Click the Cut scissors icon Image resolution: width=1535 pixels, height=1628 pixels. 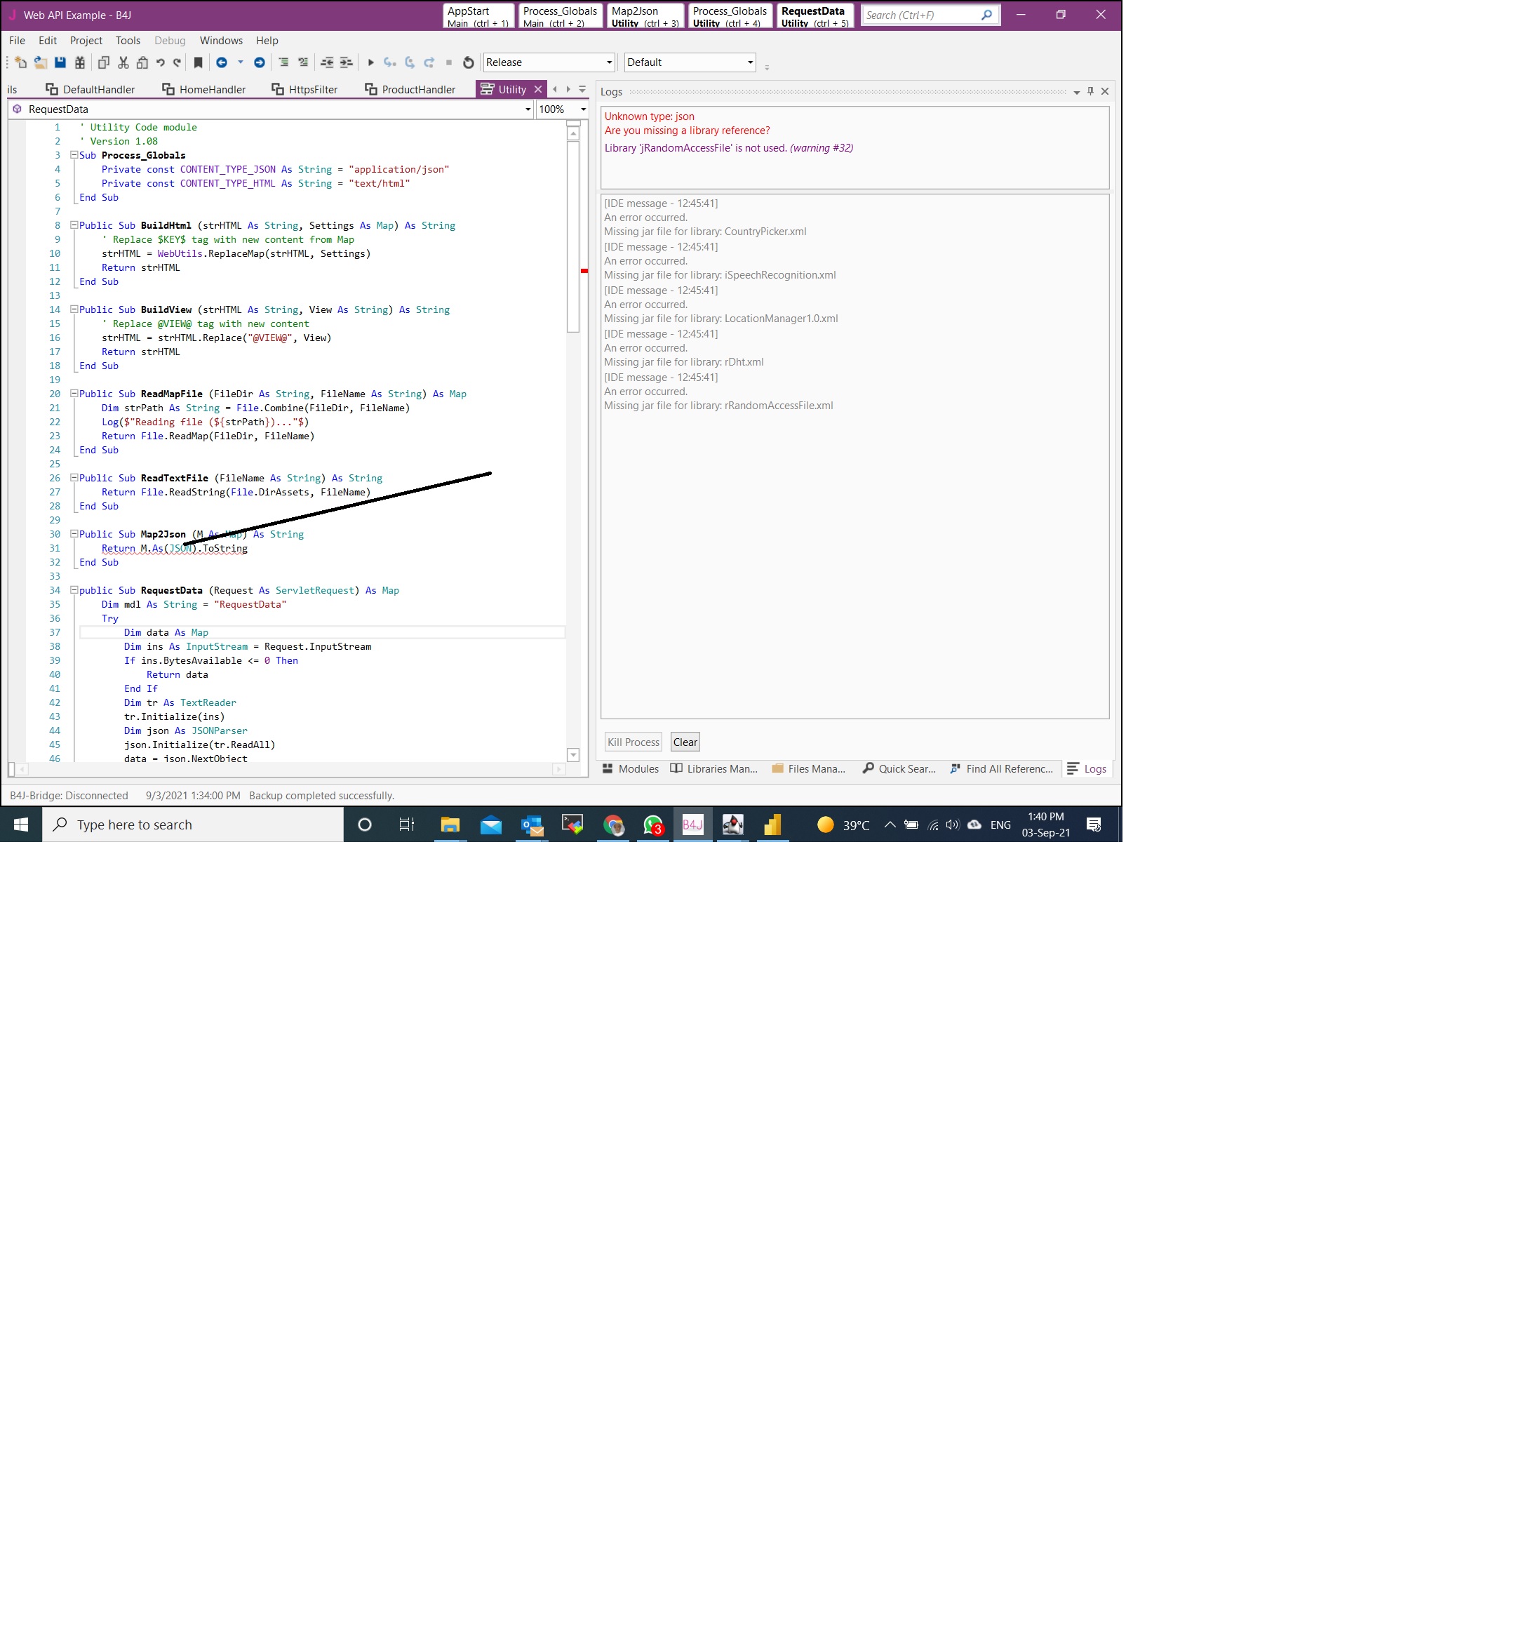point(123,62)
